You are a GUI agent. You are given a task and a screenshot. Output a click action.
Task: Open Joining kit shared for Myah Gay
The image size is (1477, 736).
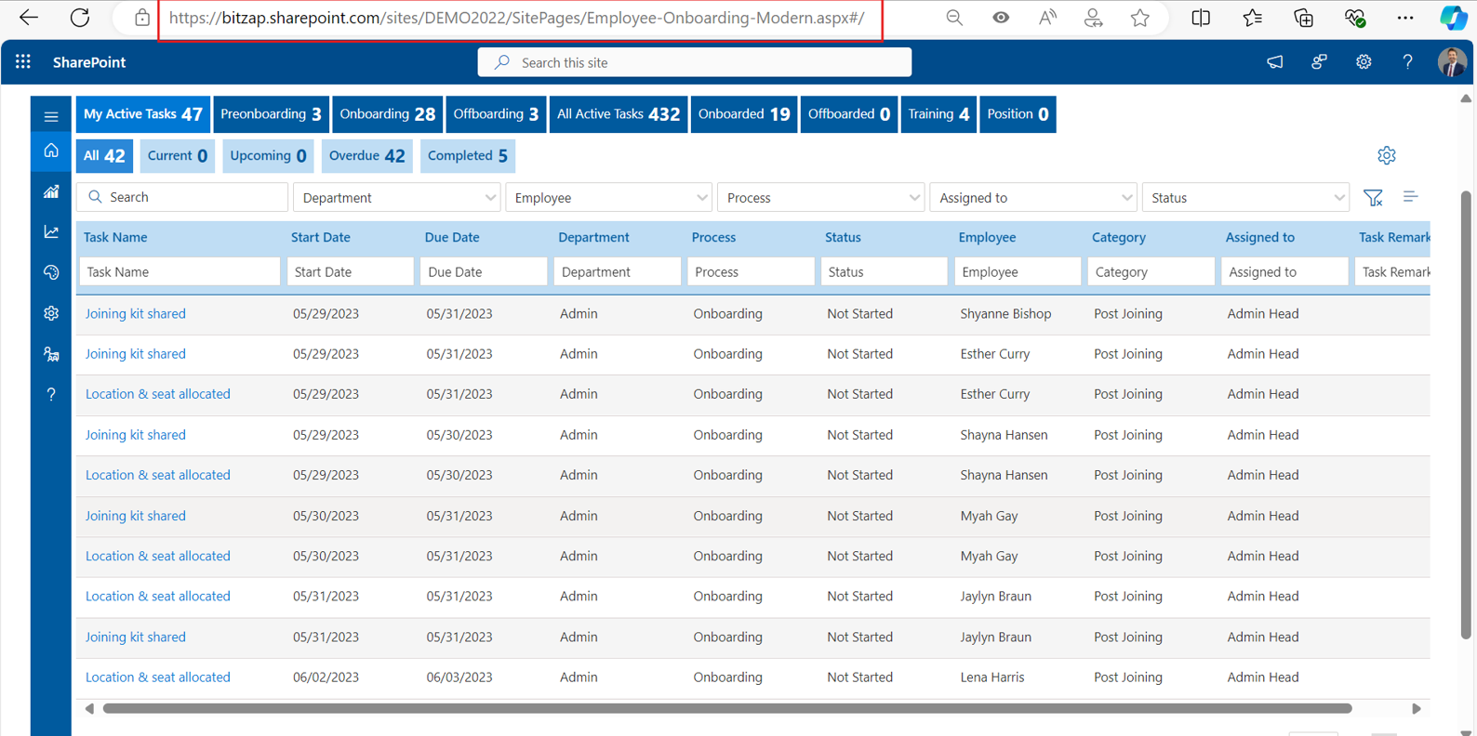pyautogui.click(x=136, y=516)
